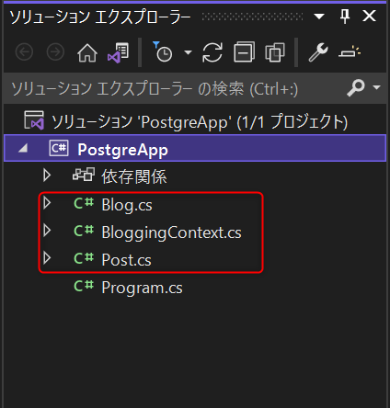The image size is (390, 408).
Task: Expand the Blog.cs file node
Action: 47,203
